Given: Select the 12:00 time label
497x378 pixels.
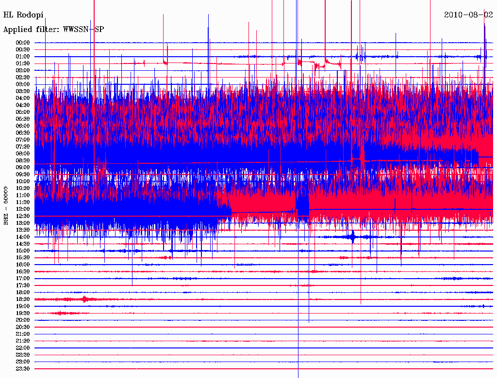Looking at the screenshot, I should click(x=23, y=209).
